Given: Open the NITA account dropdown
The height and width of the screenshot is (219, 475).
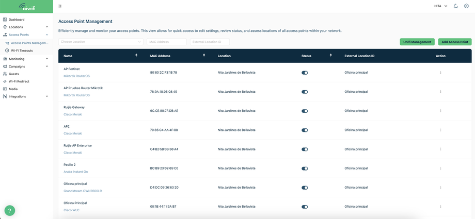Looking at the screenshot, I should 441,6.
